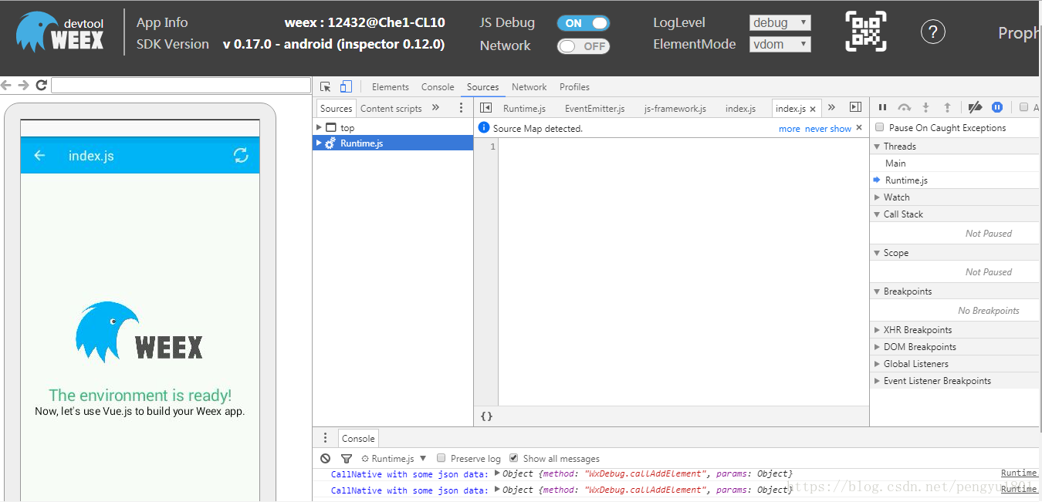
Task: Expand the Watch section
Action: 878,197
